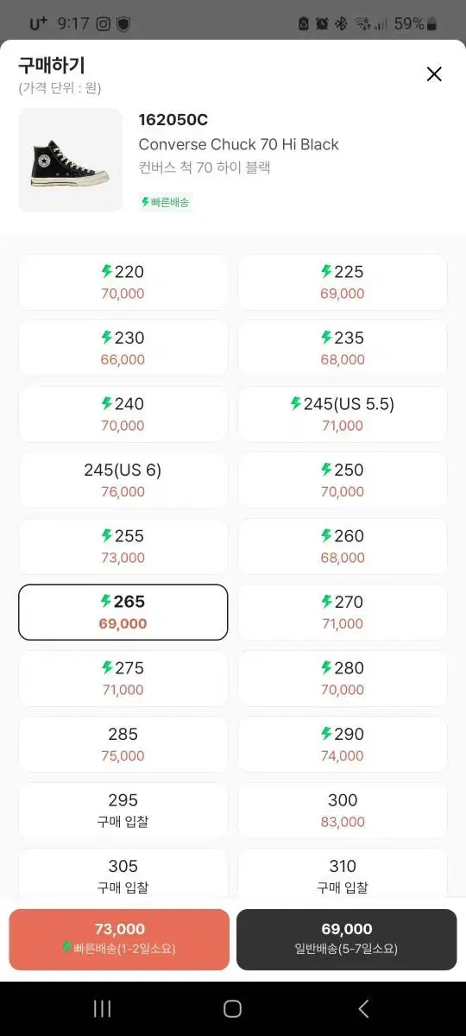Select size 300 priced 83,000

coord(343,811)
